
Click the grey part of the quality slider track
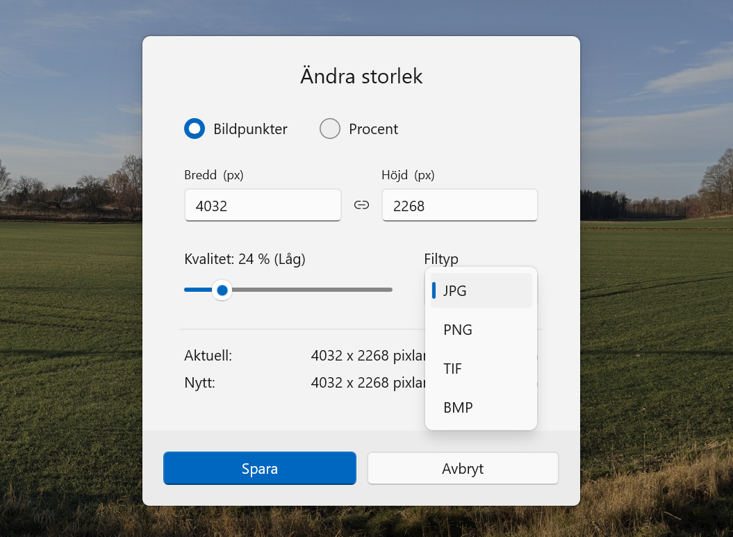tap(313, 290)
